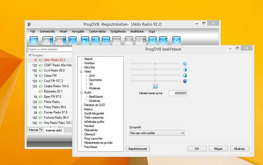Click the reset icon below the color sliders

[x=155, y=86]
